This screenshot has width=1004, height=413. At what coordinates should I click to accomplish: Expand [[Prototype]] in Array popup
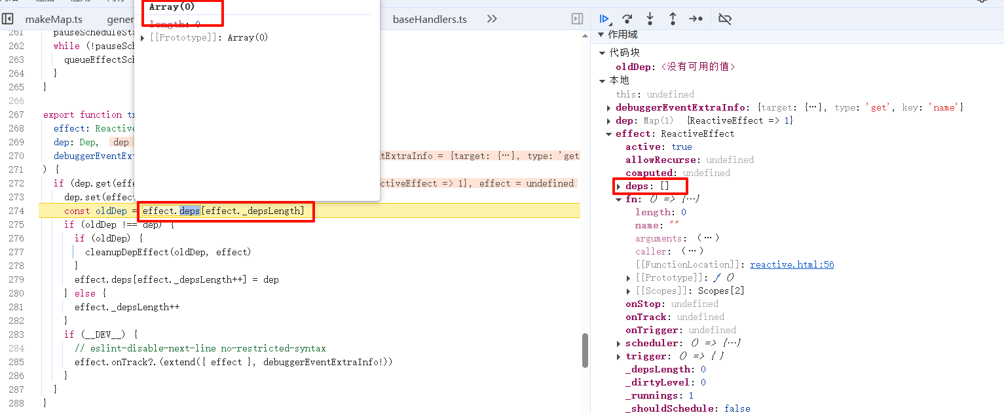143,38
